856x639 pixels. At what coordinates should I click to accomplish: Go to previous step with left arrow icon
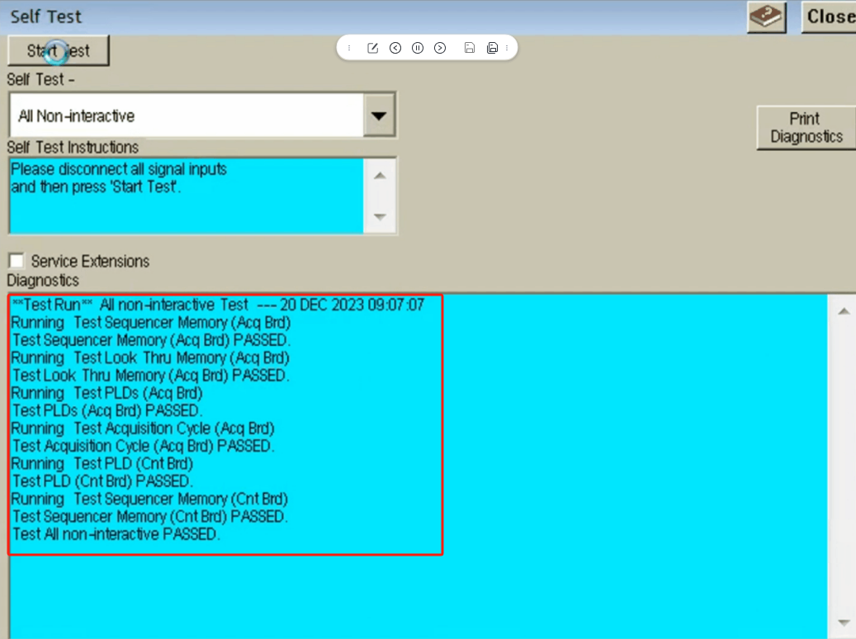point(395,48)
